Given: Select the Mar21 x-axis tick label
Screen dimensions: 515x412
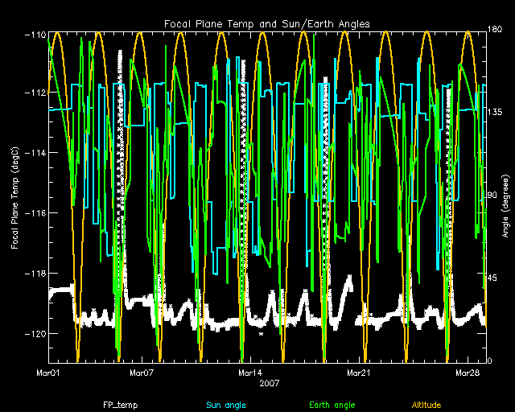Looking at the screenshot, I should [x=358, y=373].
